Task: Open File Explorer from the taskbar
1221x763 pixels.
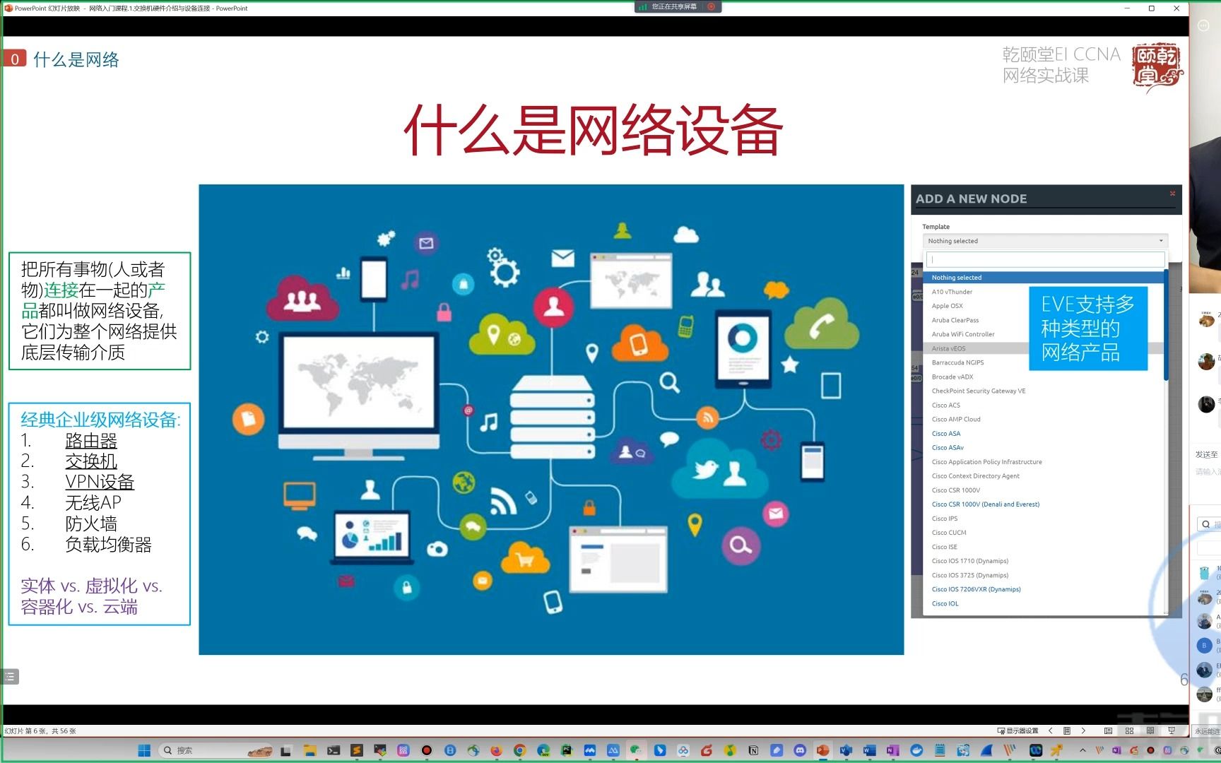Action: click(x=309, y=750)
